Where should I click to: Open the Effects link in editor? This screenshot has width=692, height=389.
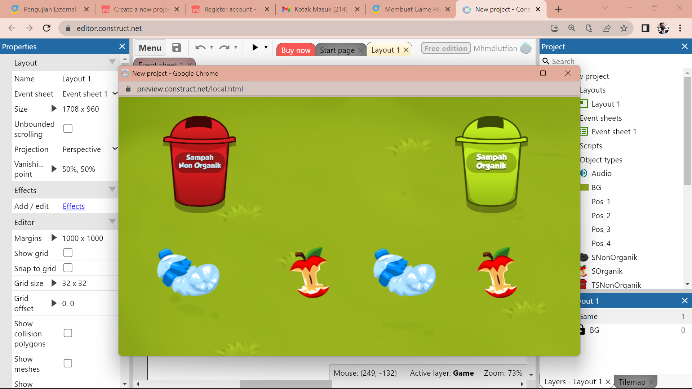73,206
